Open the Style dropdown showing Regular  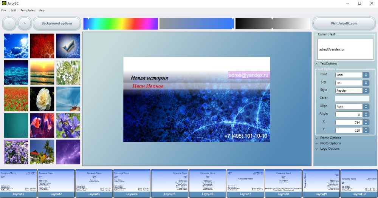point(352,91)
